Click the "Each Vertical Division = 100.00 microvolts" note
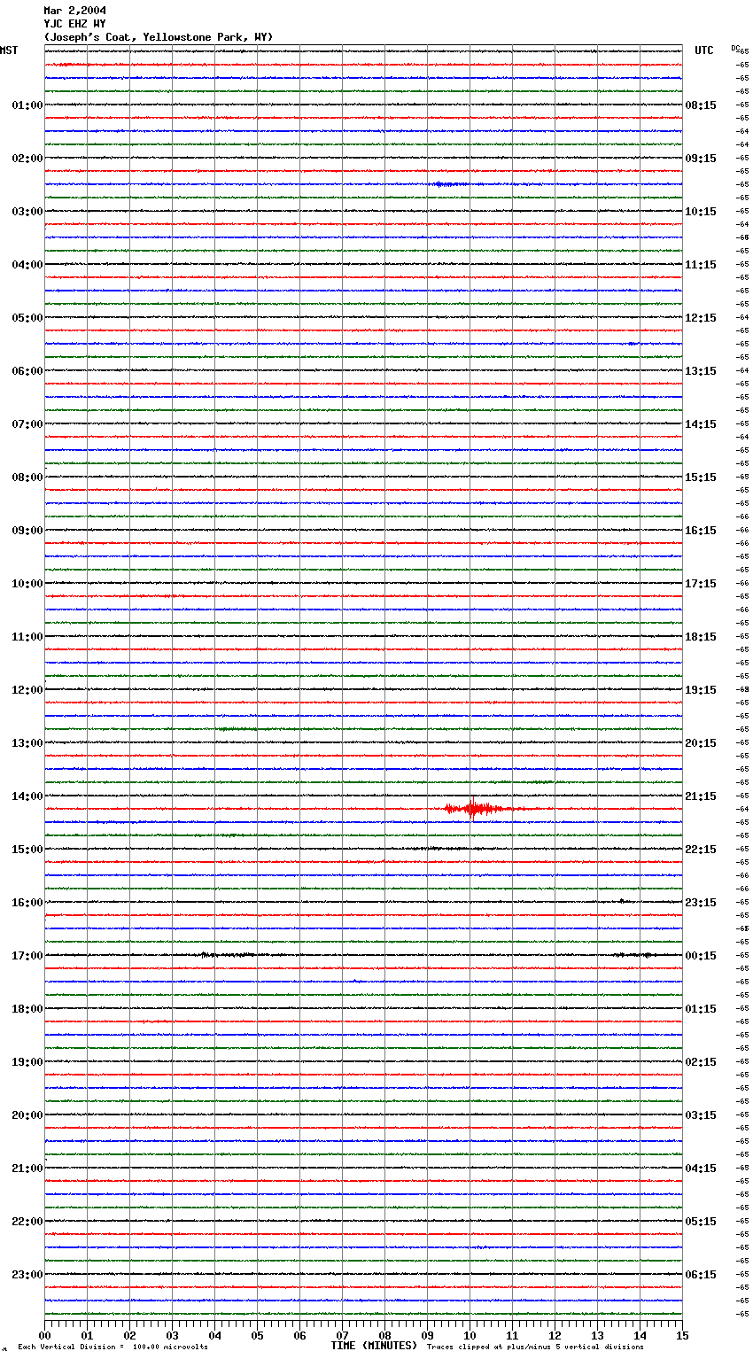The width and height of the screenshot is (753, 1359). point(113,1347)
